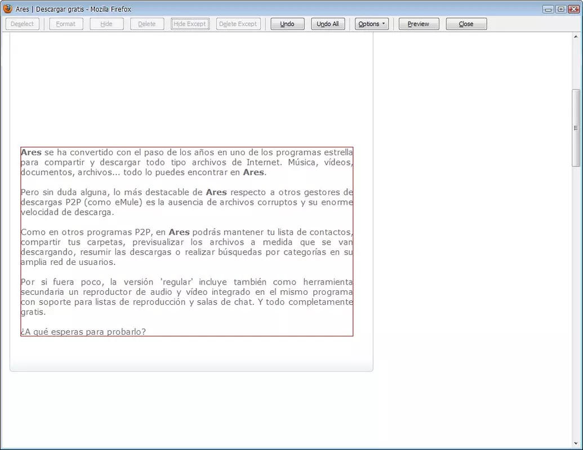
Task: Click the paragraph starting 'Ares se ha convertido'
Action: (x=186, y=162)
